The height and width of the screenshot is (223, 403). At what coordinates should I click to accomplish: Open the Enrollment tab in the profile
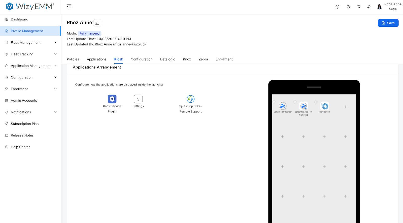pyautogui.click(x=224, y=59)
